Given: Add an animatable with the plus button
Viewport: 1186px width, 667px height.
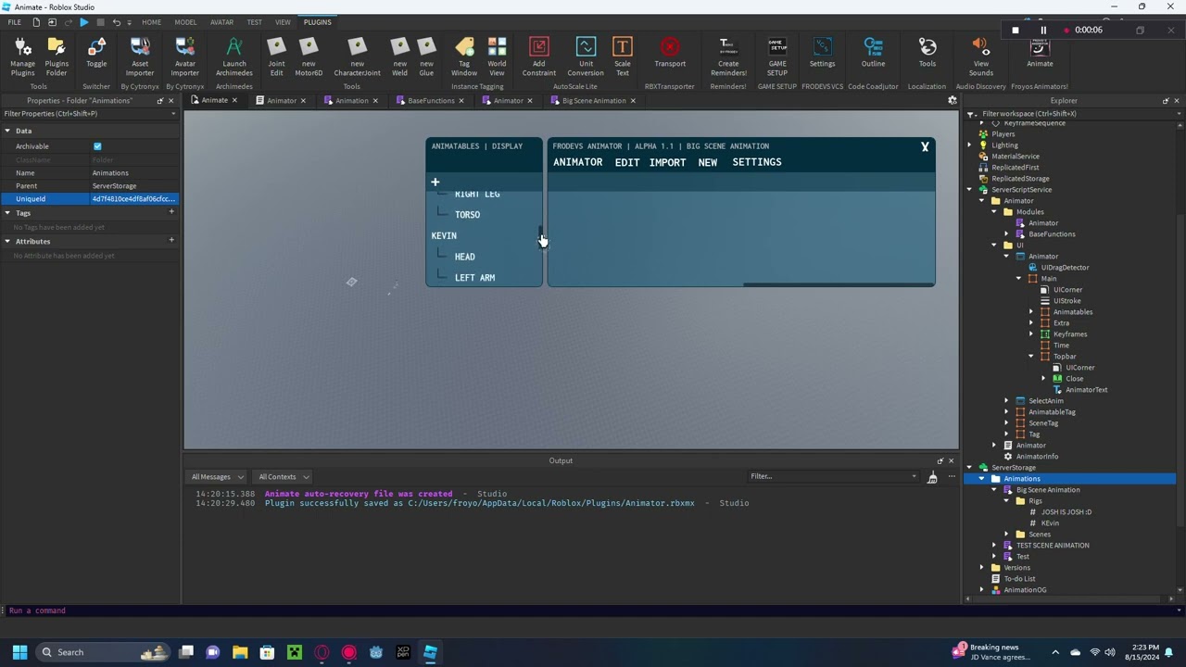Looking at the screenshot, I should click(x=435, y=182).
